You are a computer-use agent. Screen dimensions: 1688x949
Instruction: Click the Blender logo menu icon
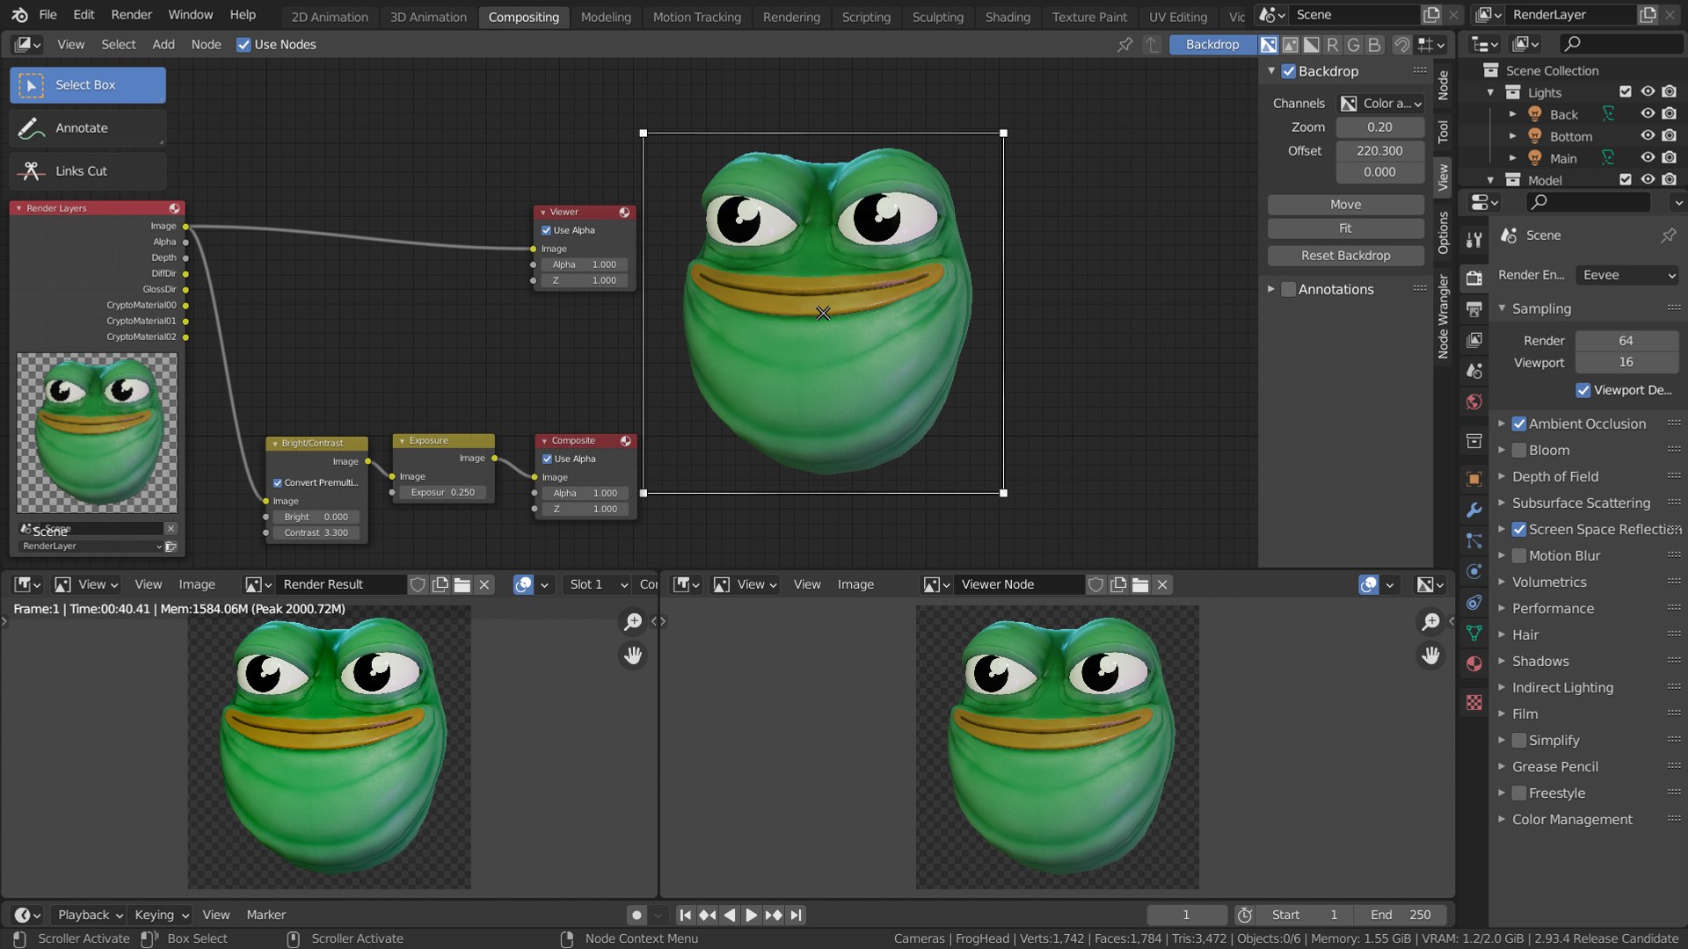[19, 15]
